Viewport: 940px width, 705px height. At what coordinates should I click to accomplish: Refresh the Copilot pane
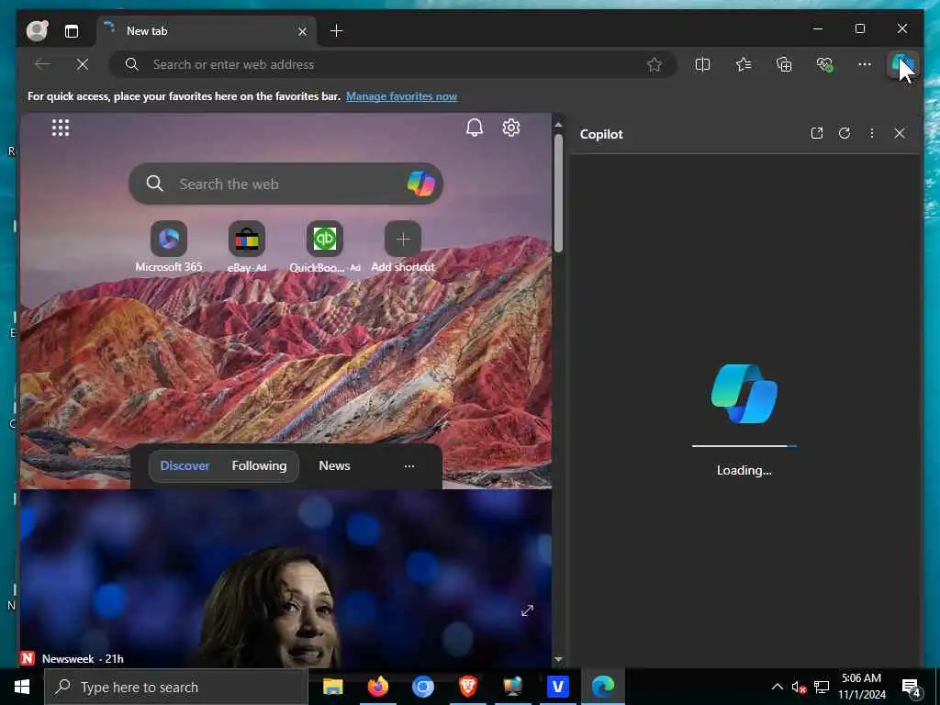pyautogui.click(x=845, y=133)
